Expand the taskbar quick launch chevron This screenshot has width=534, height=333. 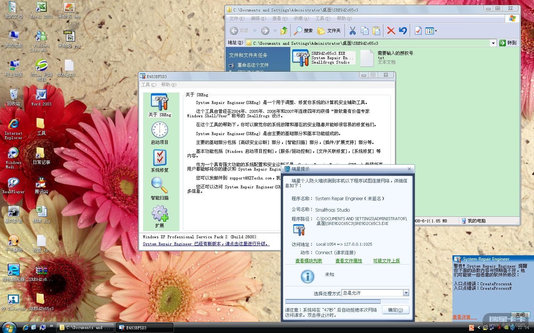[x=51, y=327]
